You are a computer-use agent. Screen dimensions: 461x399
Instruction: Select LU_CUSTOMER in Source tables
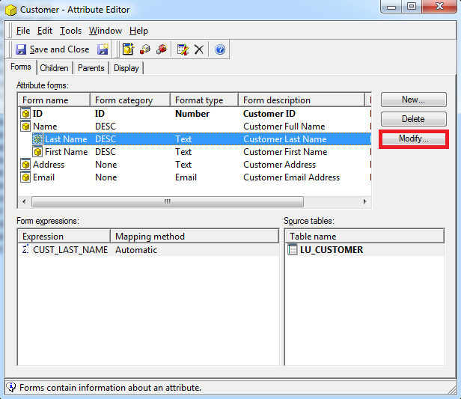331,250
